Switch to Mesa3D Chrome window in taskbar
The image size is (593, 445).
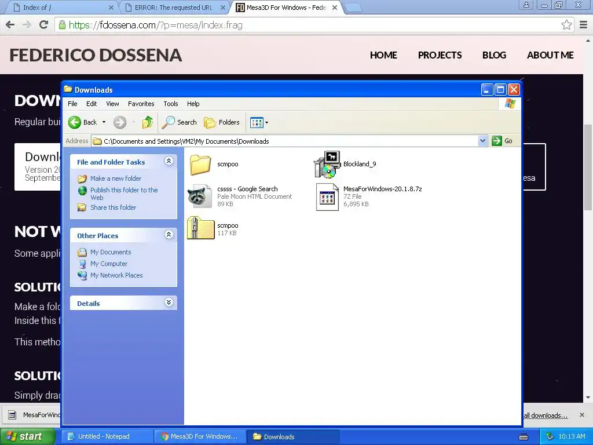click(x=200, y=436)
